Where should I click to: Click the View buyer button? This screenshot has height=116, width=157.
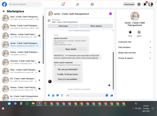point(63,26)
